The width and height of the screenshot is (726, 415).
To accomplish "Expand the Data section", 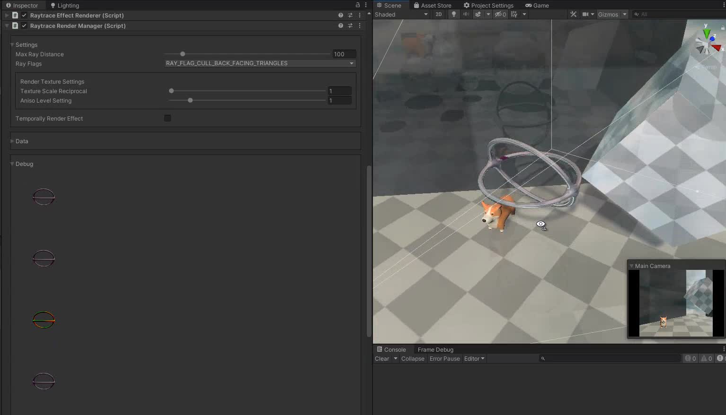I will [21, 141].
